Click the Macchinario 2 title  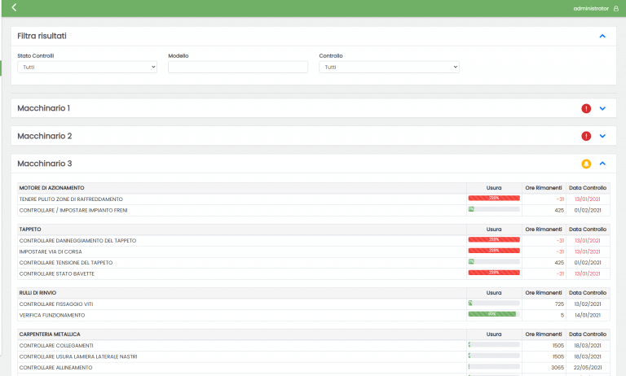tap(45, 136)
